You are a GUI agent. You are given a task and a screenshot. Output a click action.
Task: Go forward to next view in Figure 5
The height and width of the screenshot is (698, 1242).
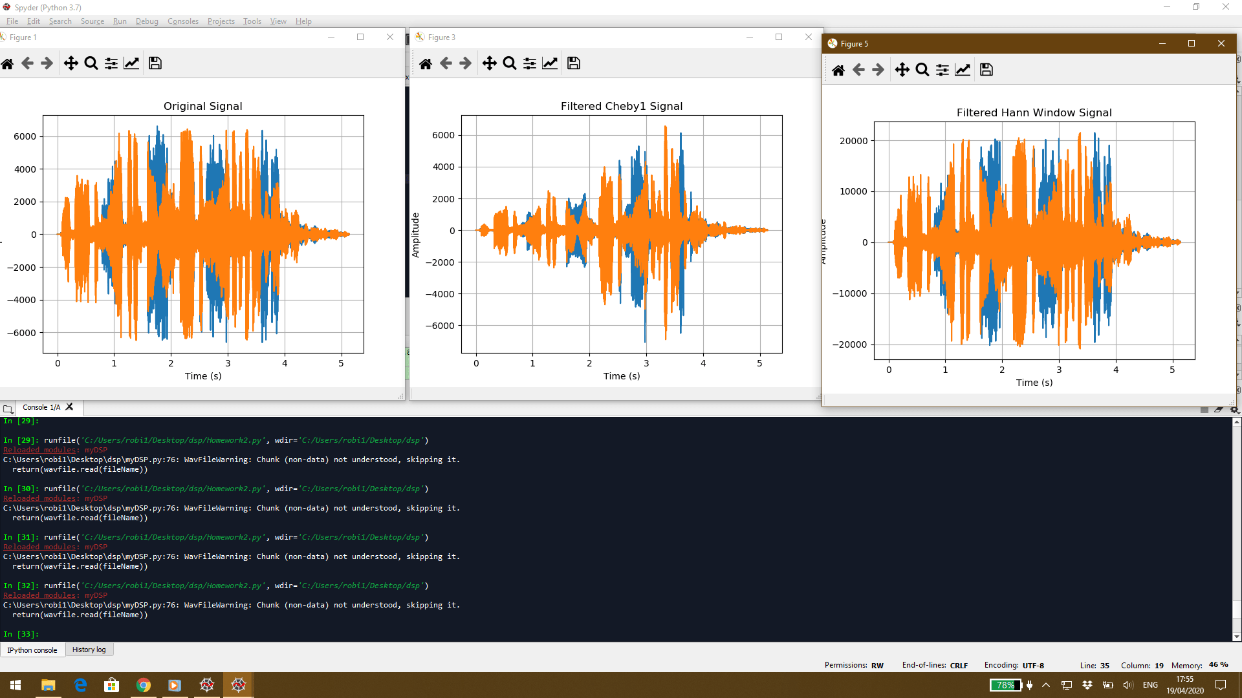(878, 70)
